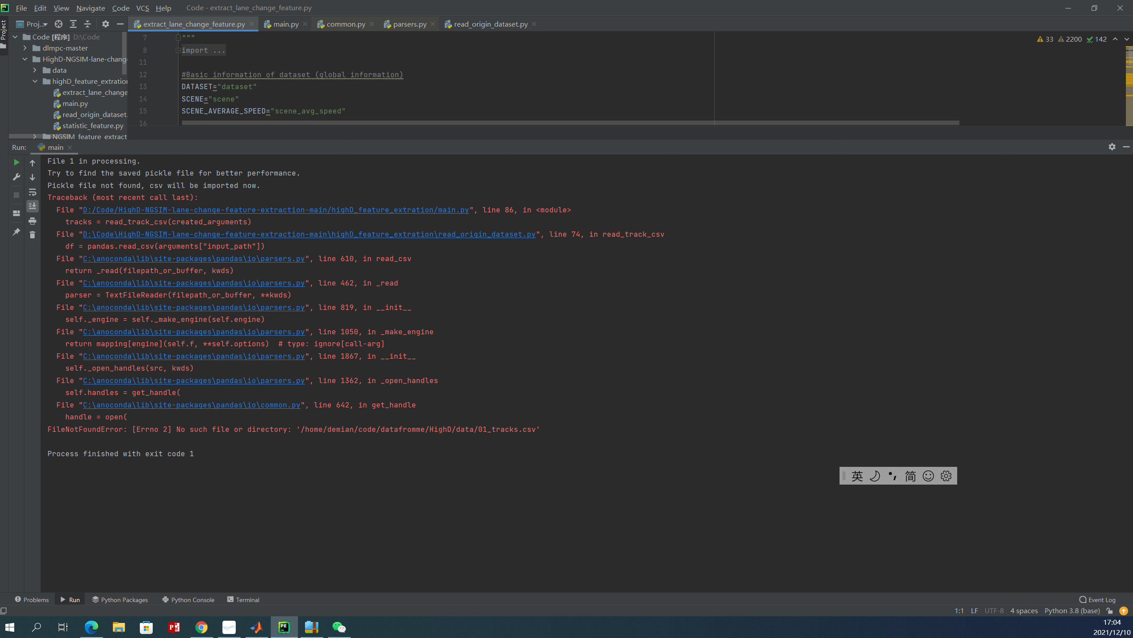
Task: Click the wrench run configuration icon
Action: [16, 177]
